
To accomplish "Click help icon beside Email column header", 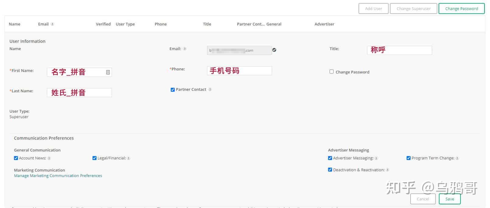I will 52,24.
